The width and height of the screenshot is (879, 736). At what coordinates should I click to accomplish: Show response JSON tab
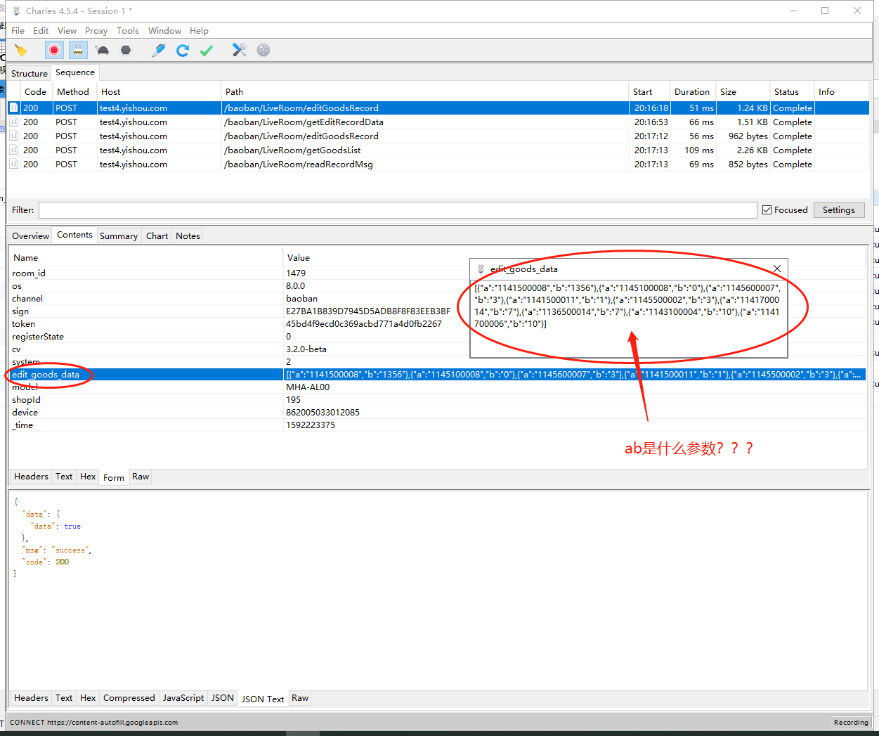(x=223, y=698)
